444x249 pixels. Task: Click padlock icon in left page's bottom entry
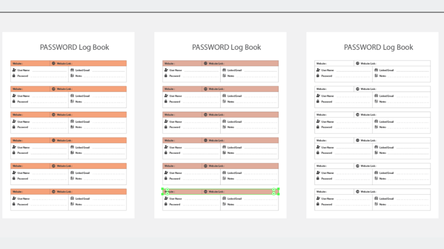click(14, 204)
